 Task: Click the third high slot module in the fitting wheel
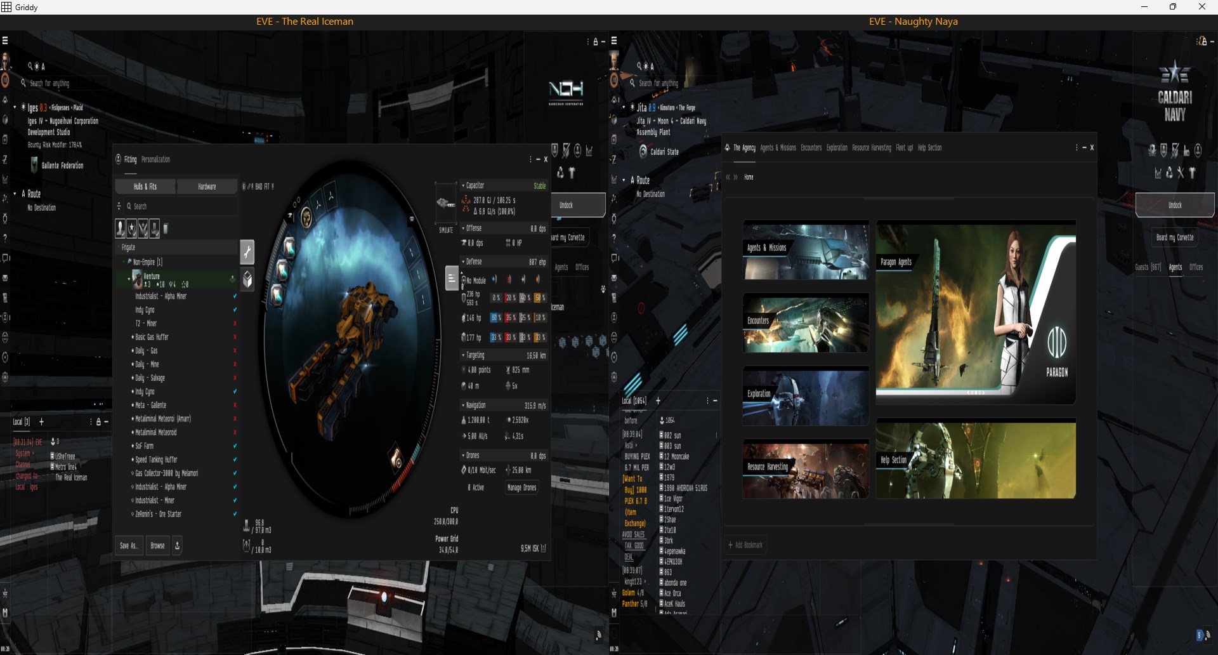pos(277,295)
